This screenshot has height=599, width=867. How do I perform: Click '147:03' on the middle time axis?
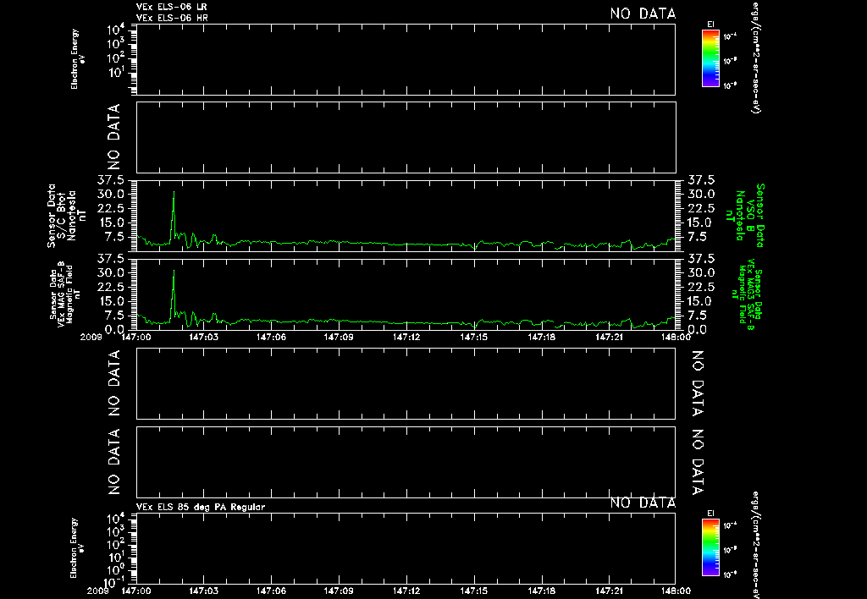pos(203,337)
